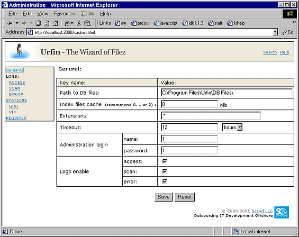299x237 pixels.
Task: Open the Scand LLC logo image
Action: (282, 212)
